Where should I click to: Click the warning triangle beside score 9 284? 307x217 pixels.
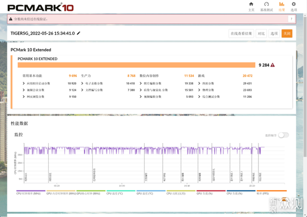click(272, 65)
